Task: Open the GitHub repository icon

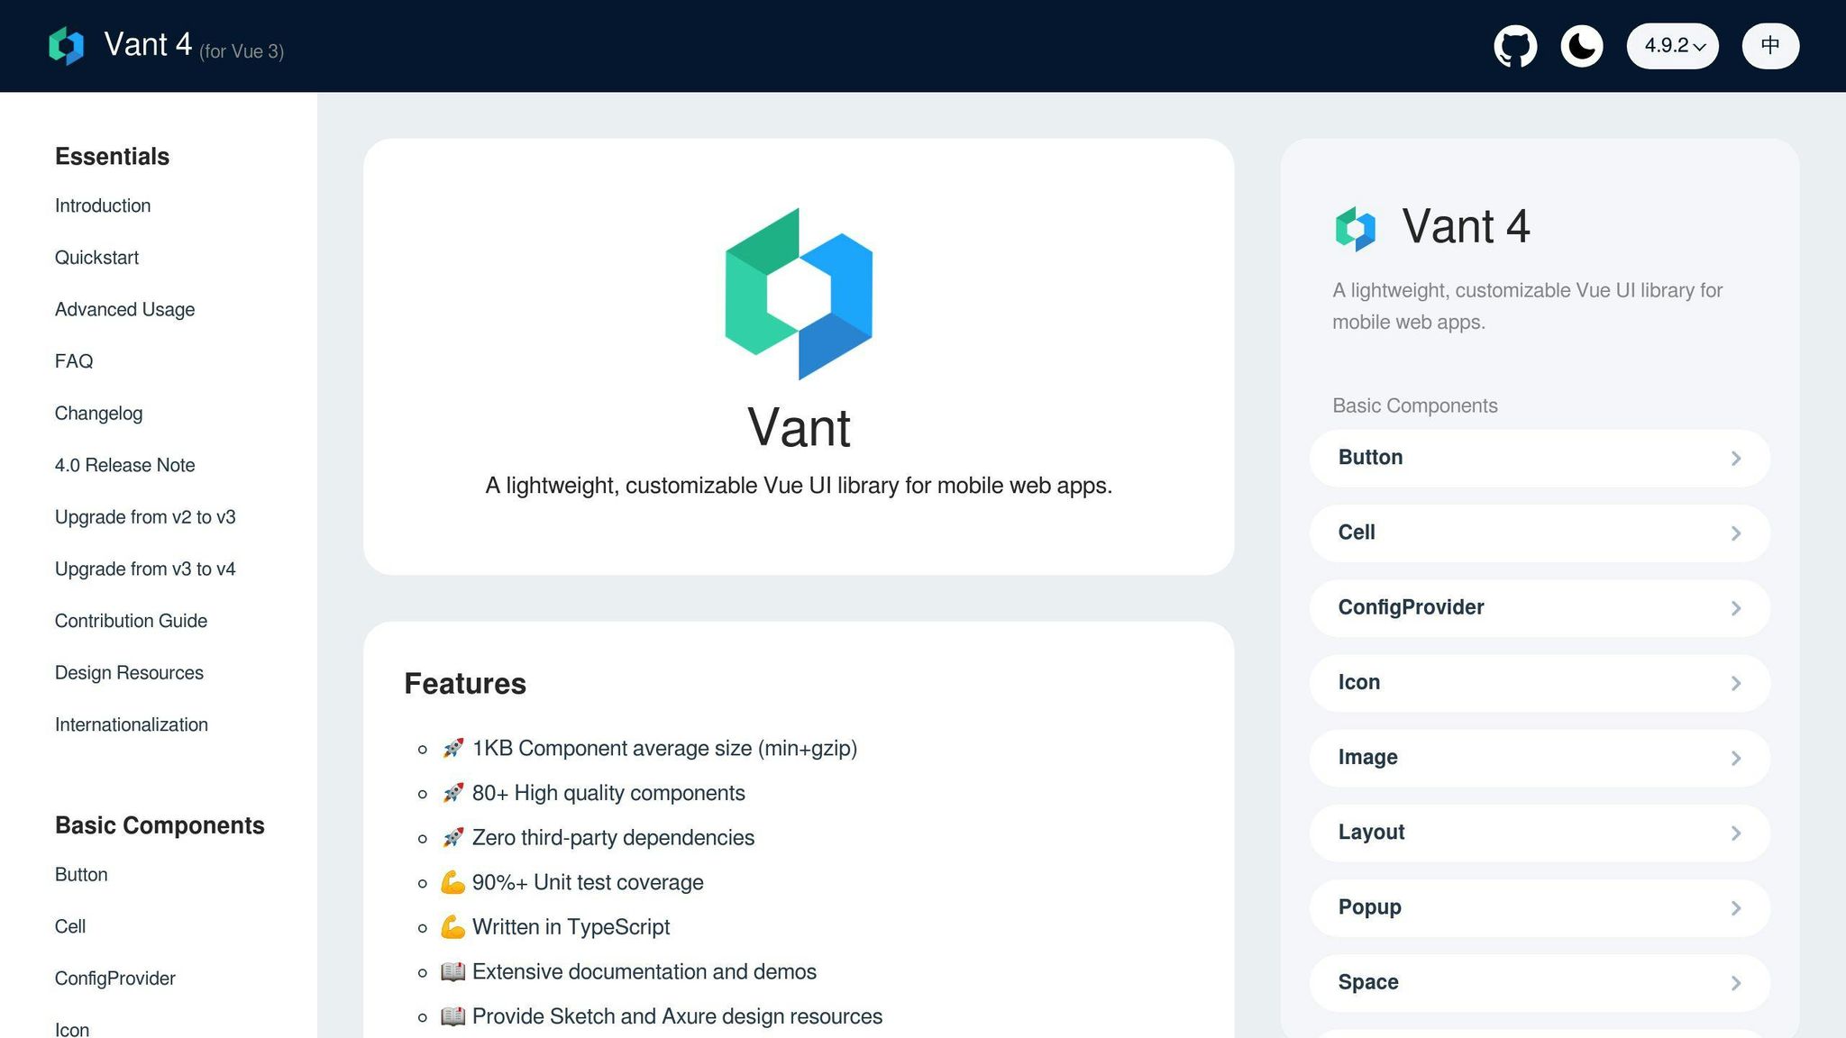Action: (x=1515, y=46)
